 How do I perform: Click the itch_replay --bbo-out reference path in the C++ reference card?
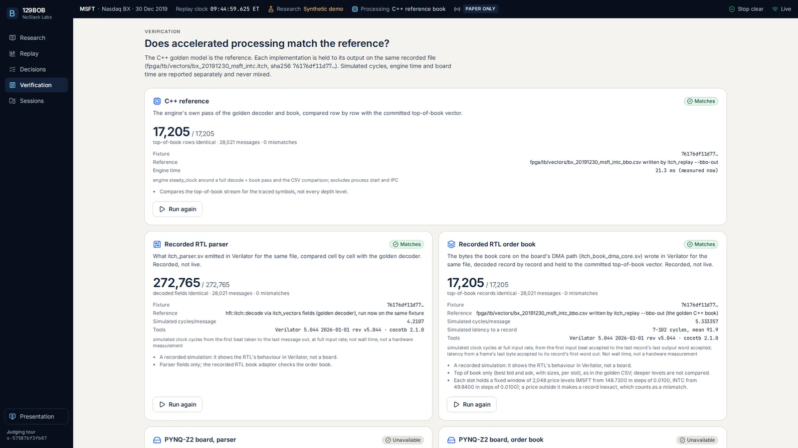click(624, 162)
